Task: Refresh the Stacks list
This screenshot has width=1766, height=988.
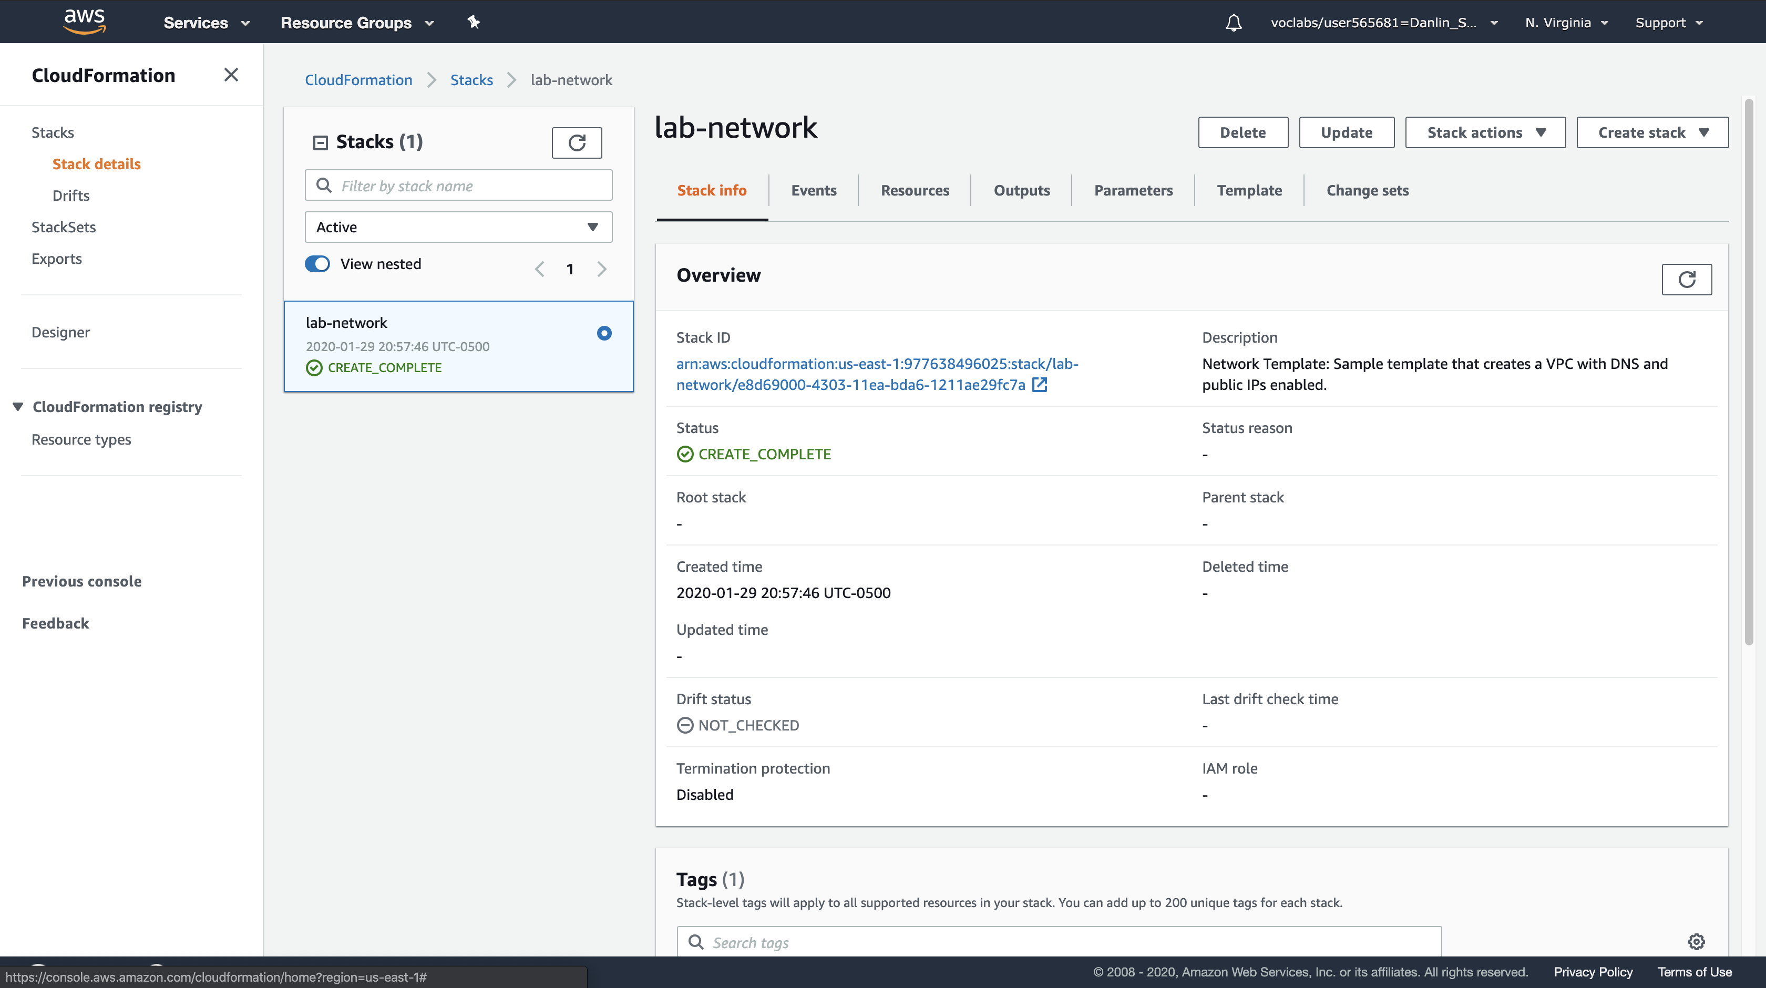Action: point(577,142)
